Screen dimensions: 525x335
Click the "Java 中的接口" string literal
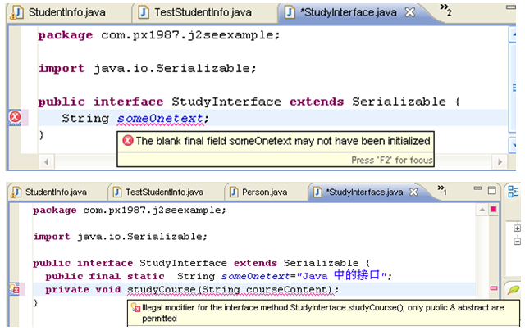pos(342,276)
